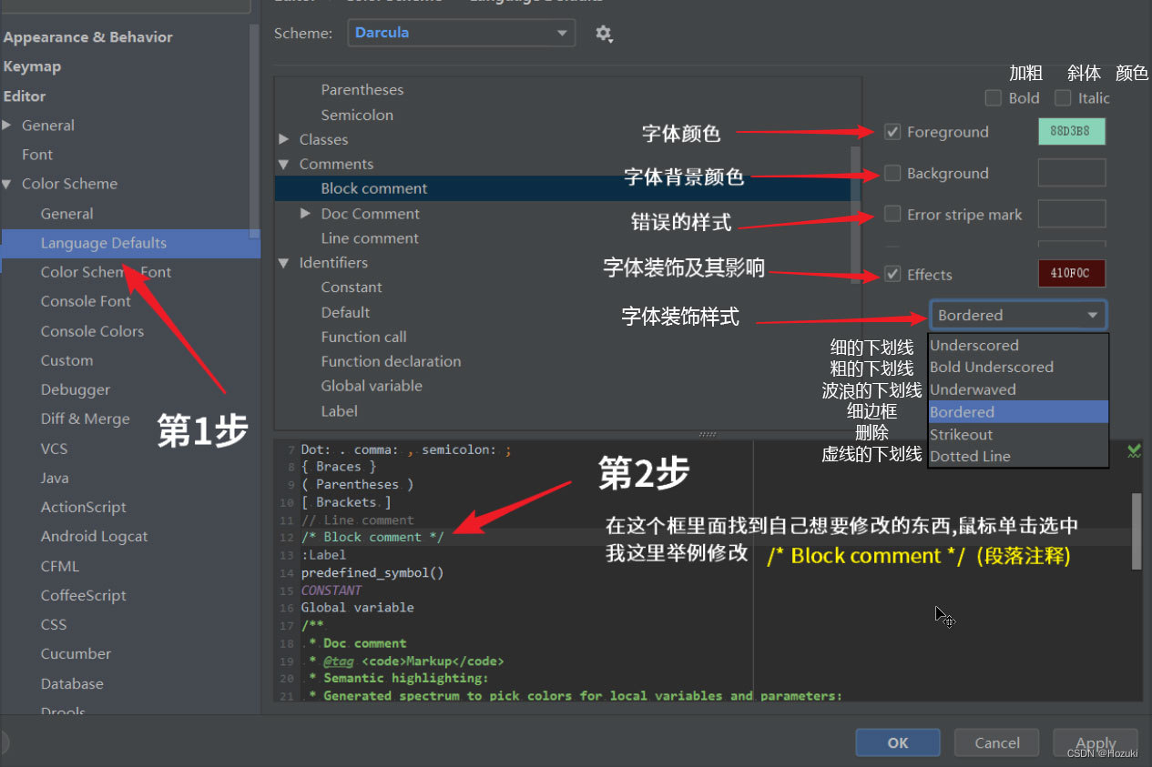Open Custom color scheme settings
This screenshot has height=767, width=1152.
click(x=66, y=360)
